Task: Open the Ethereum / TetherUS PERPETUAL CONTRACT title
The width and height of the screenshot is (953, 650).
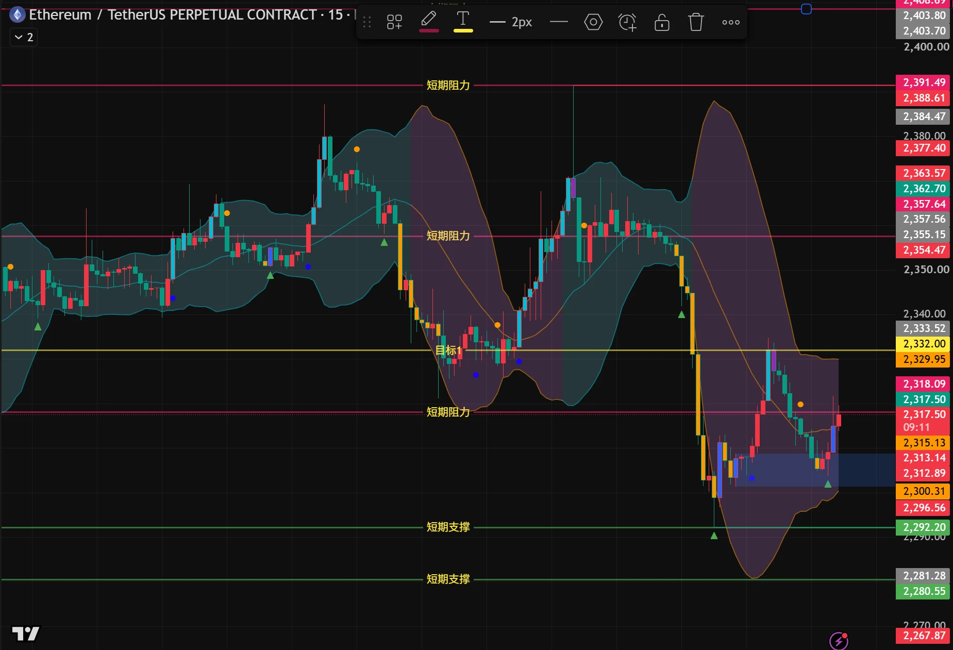Action: tap(173, 14)
